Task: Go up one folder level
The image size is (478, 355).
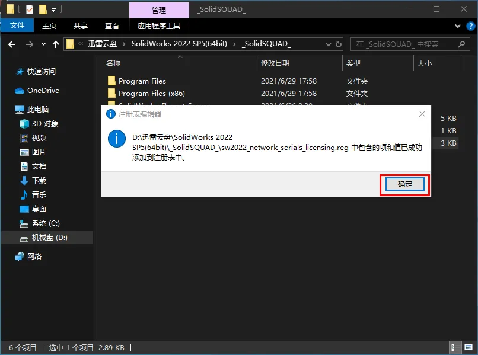Action: tap(56, 44)
